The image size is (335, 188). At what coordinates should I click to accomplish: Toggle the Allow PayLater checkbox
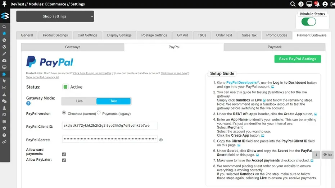click(64, 160)
